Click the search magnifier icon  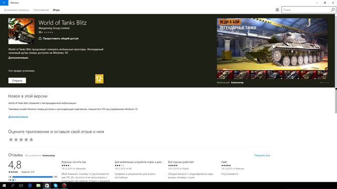(x=332, y=10)
